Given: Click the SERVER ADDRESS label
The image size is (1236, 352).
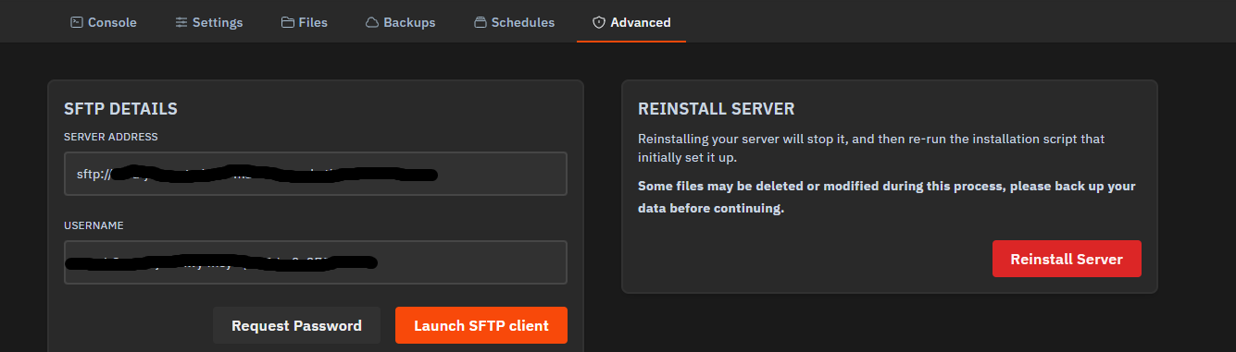Looking at the screenshot, I should pos(111,137).
